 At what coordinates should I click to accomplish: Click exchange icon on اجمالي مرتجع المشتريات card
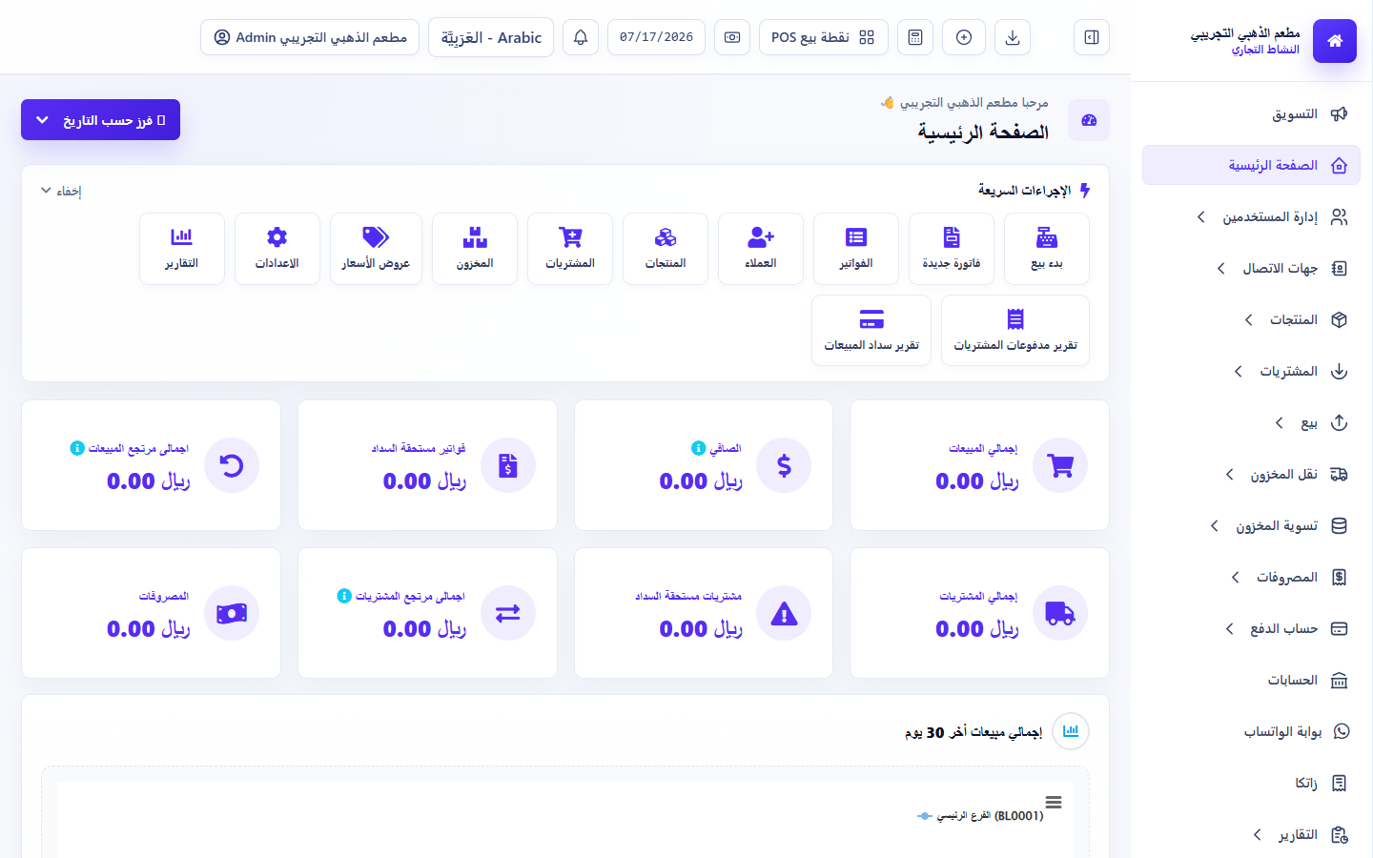pos(508,613)
